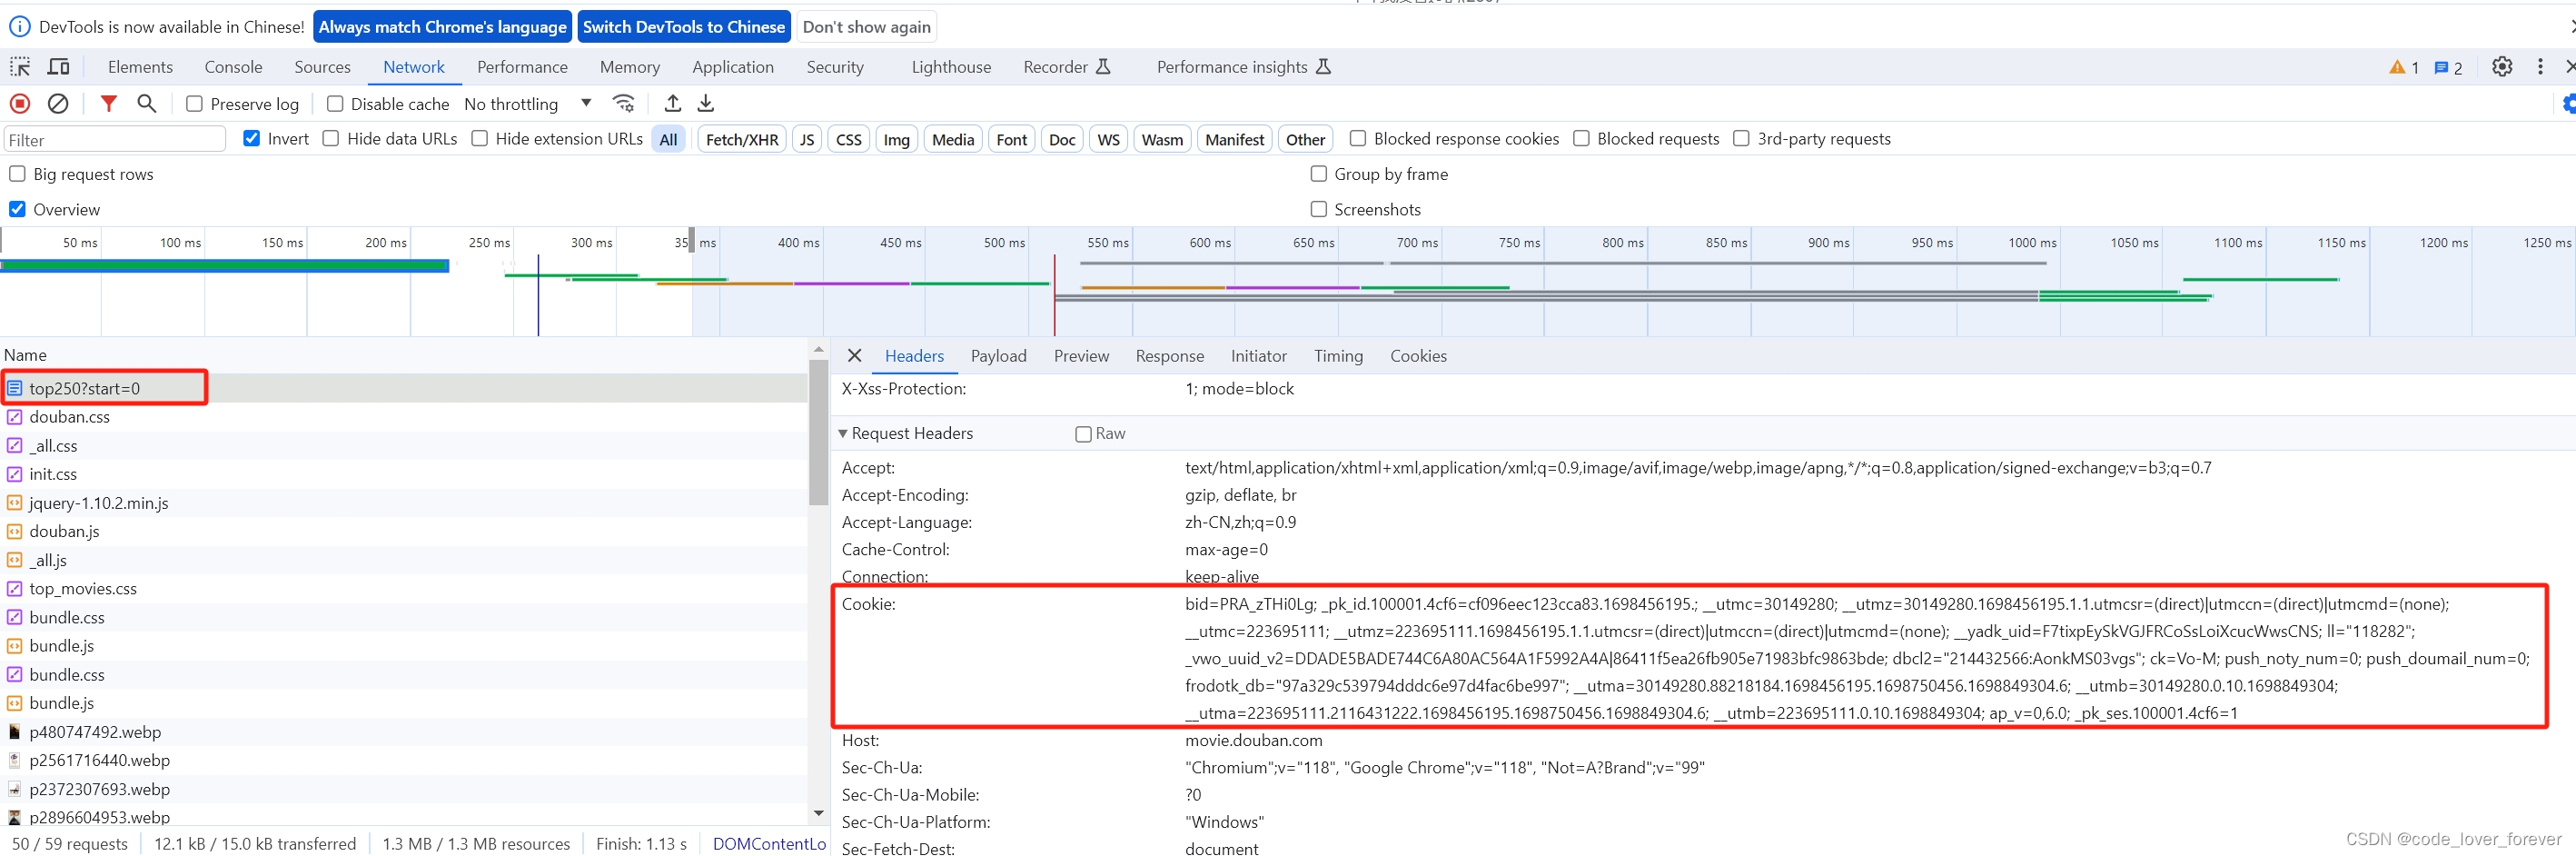Open the DevTools three-dot menu
2576x856 pixels.
(2540, 67)
